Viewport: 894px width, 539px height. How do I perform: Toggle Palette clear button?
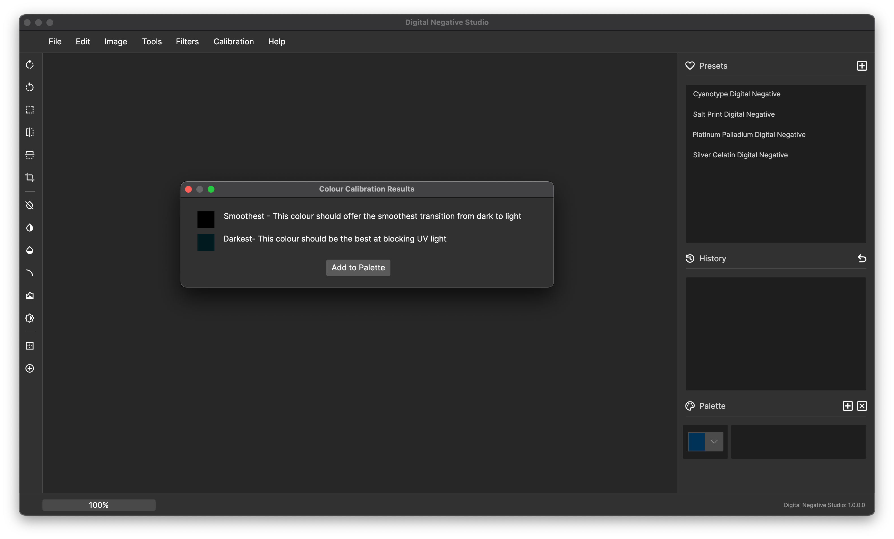[x=862, y=406]
